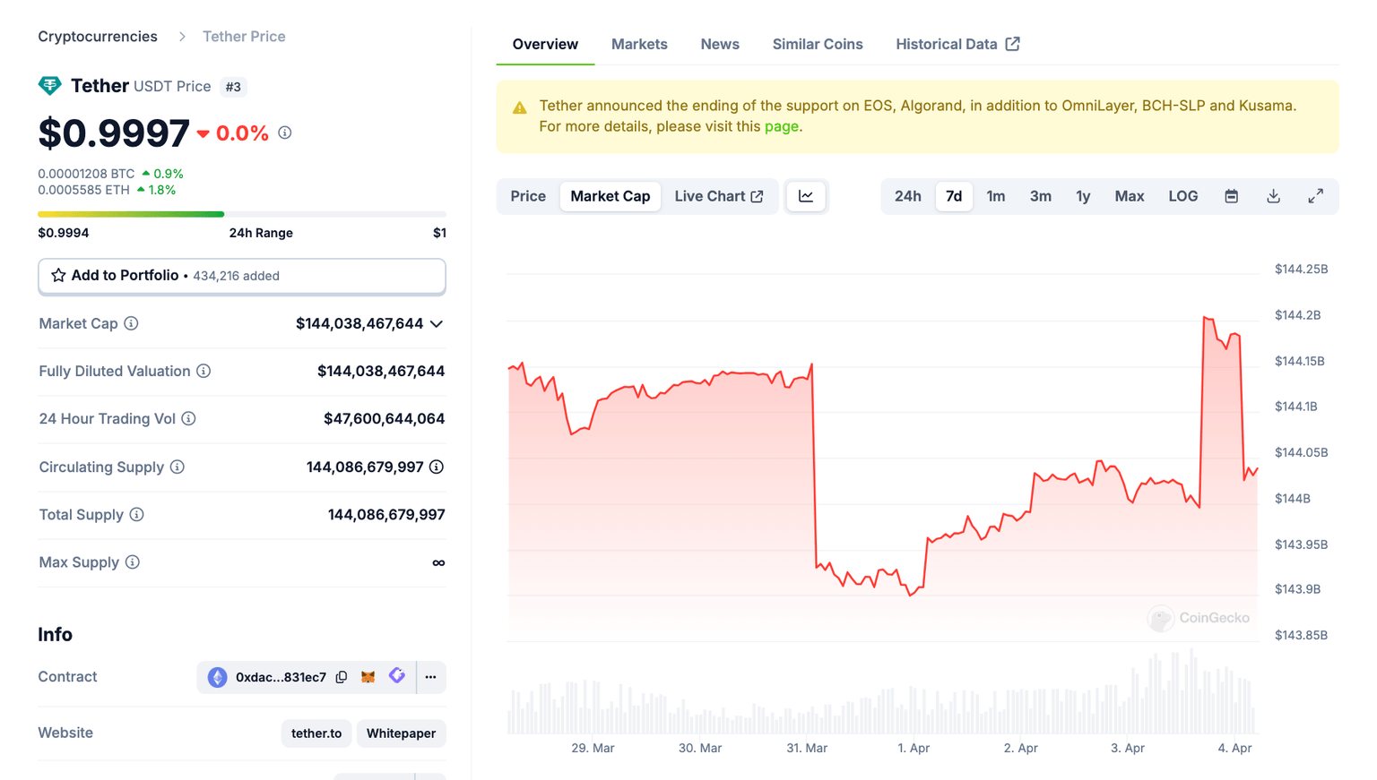The image size is (1377, 780).
Task: Toggle the Market Cap chart mode
Action: pos(610,195)
